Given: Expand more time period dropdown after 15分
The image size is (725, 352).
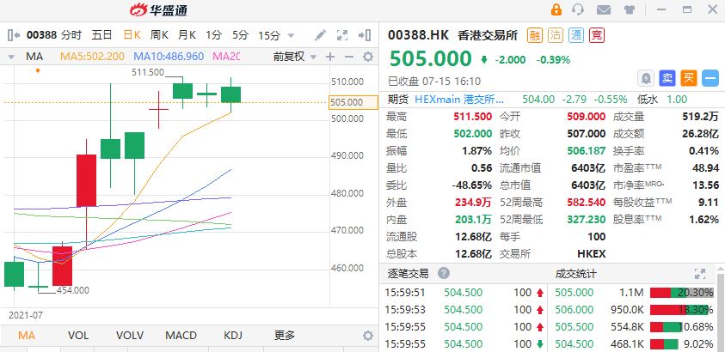Looking at the screenshot, I should [291, 35].
